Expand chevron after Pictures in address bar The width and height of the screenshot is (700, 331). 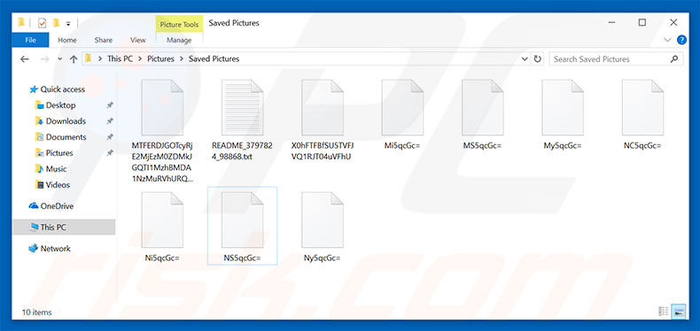(x=182, y=59)
